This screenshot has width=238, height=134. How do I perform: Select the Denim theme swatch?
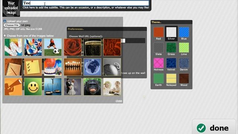pos(184,63)
